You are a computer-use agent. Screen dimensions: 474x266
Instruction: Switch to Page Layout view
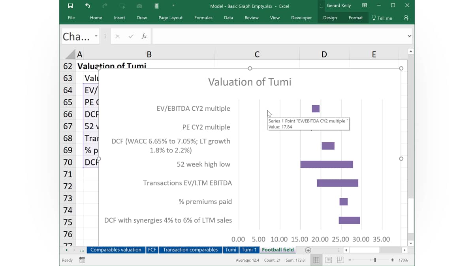coord(329,260)
